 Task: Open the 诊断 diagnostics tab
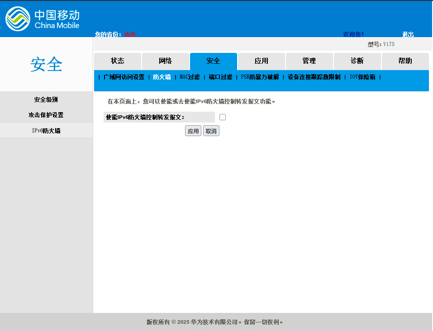[x=357, y=61]
